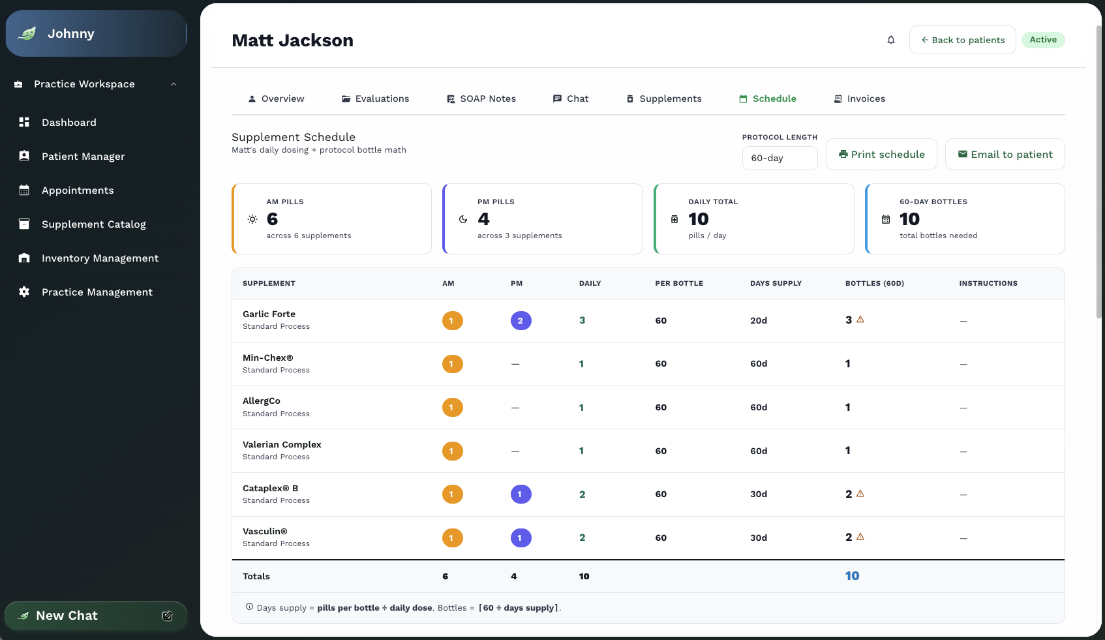Click the warning icon beside Garlic Forte bottles
This screenshot has width=1105, height=640.
pyautogui.click(x=860, y=320)
